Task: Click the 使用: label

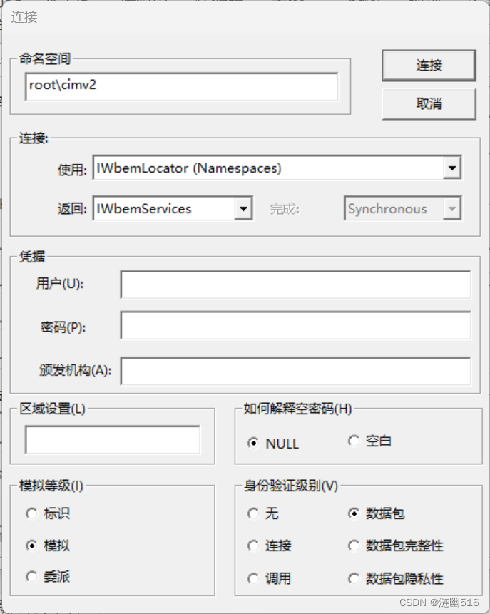Action: pos(73,170)
